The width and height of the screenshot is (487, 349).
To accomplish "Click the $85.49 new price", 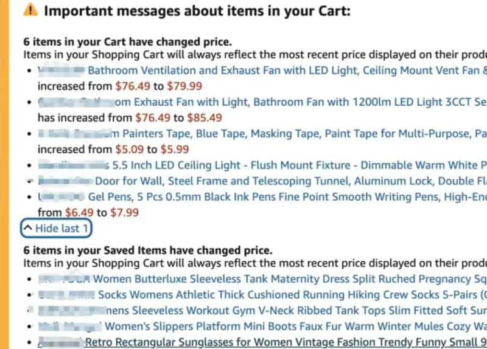I will click(205, 118).
